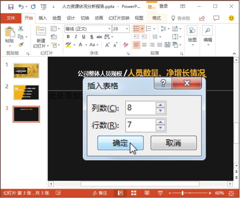This screenshot has width=240, height=198.
Task: Toggle Bold formatting
Action: tap(68, 37)
